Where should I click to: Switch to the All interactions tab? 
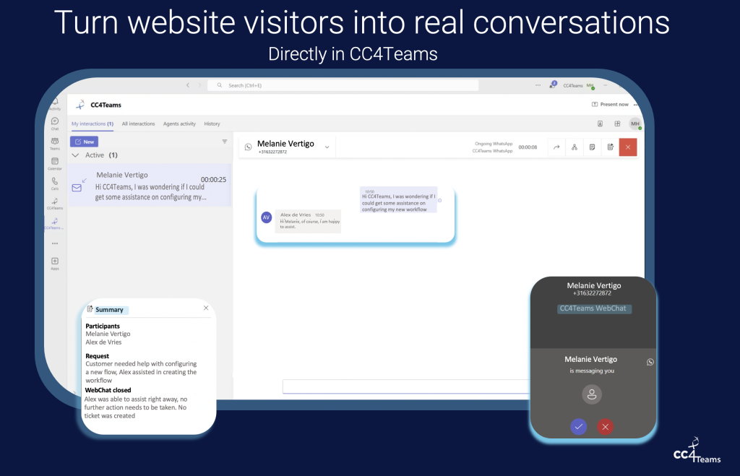pyautogui.click(x=138, y=124)
